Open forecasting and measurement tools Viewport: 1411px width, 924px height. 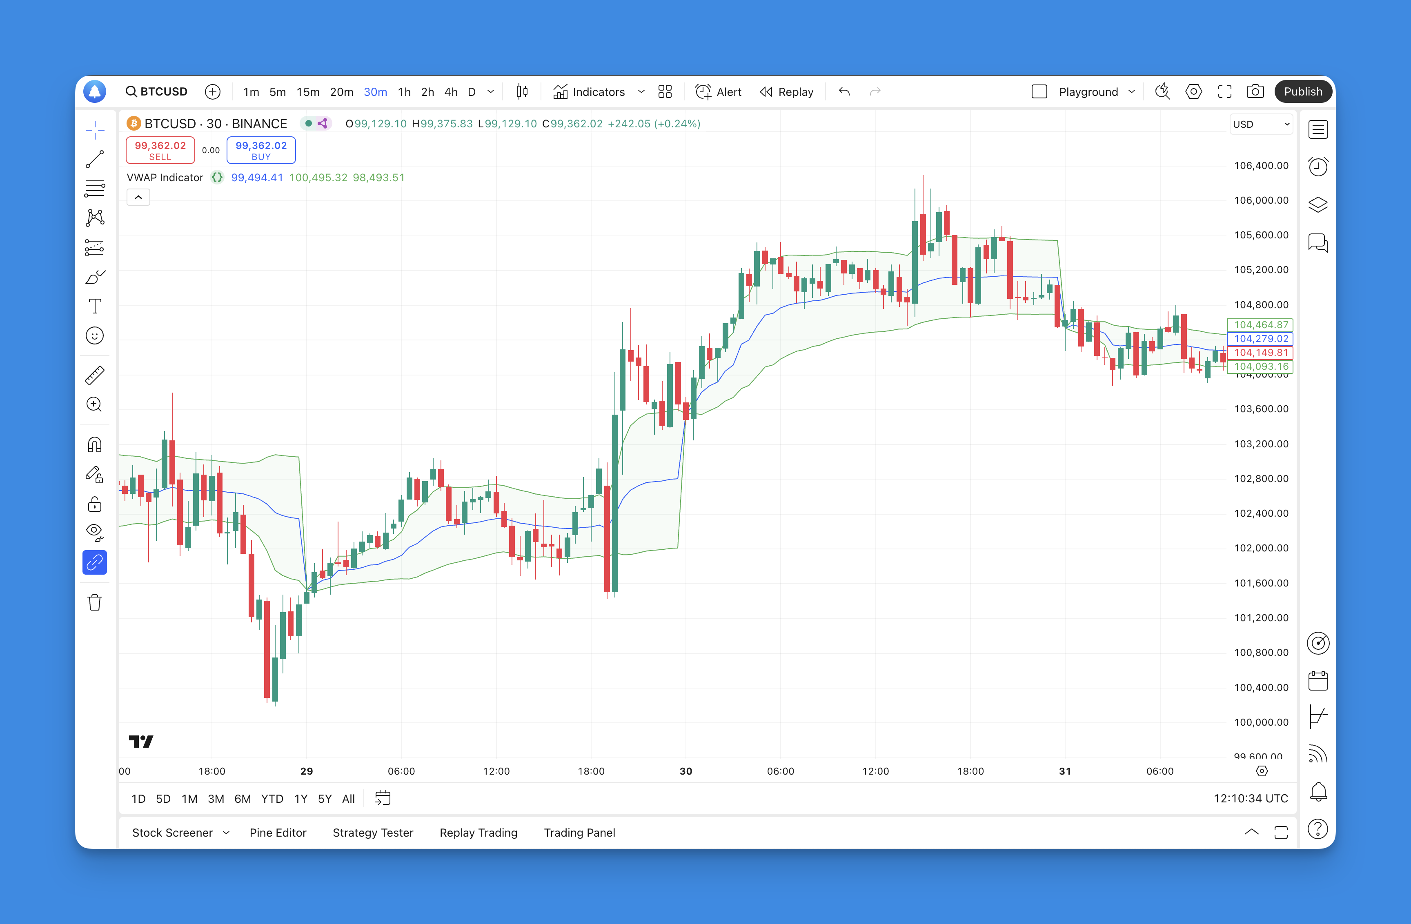[95, 247]
